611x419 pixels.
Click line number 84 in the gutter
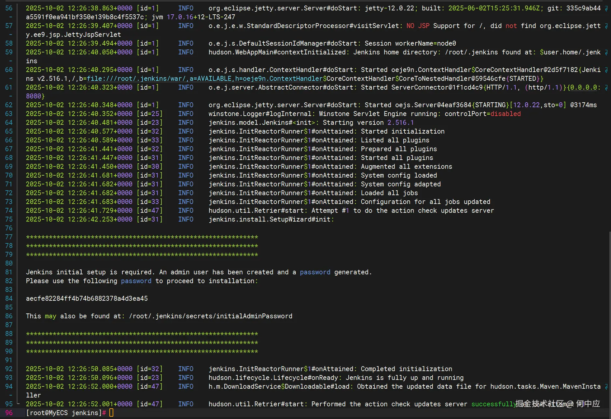(9, 298)
